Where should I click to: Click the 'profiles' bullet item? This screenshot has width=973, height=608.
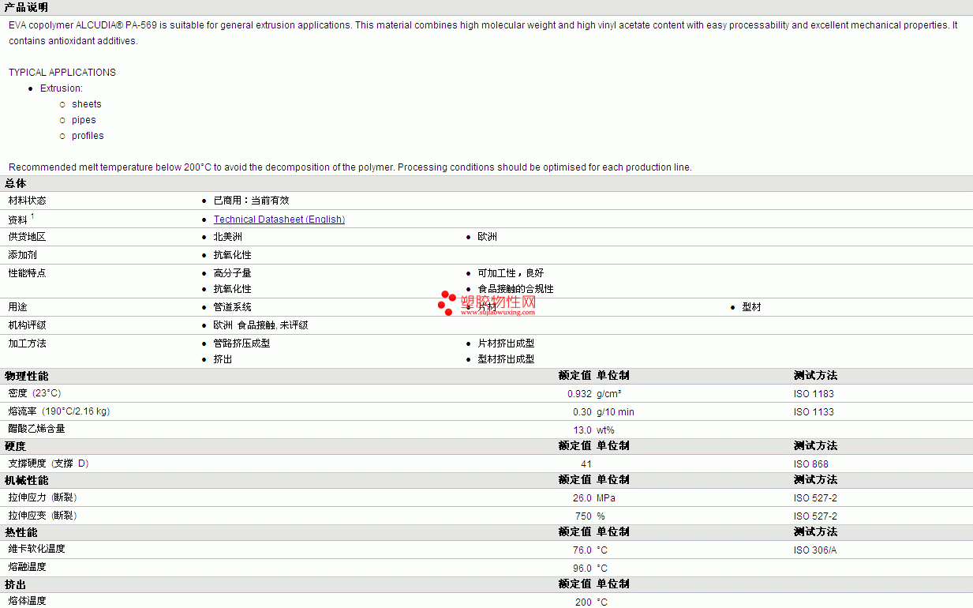[88, 136]
